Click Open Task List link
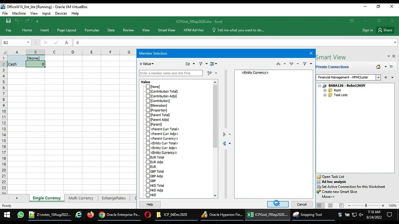 [x=333, y=177]
